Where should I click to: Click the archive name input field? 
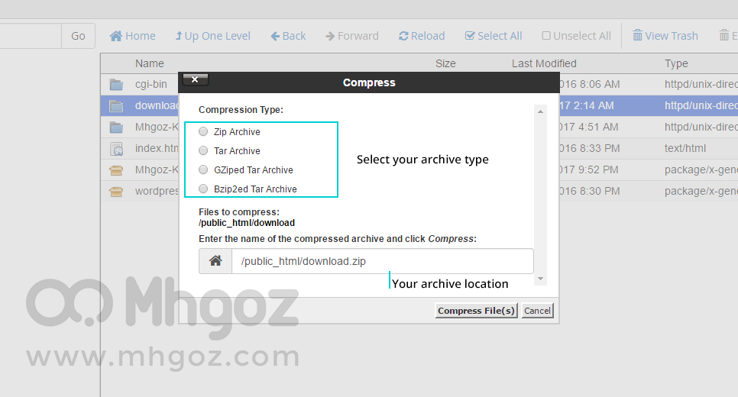click(x=383, y=261)
